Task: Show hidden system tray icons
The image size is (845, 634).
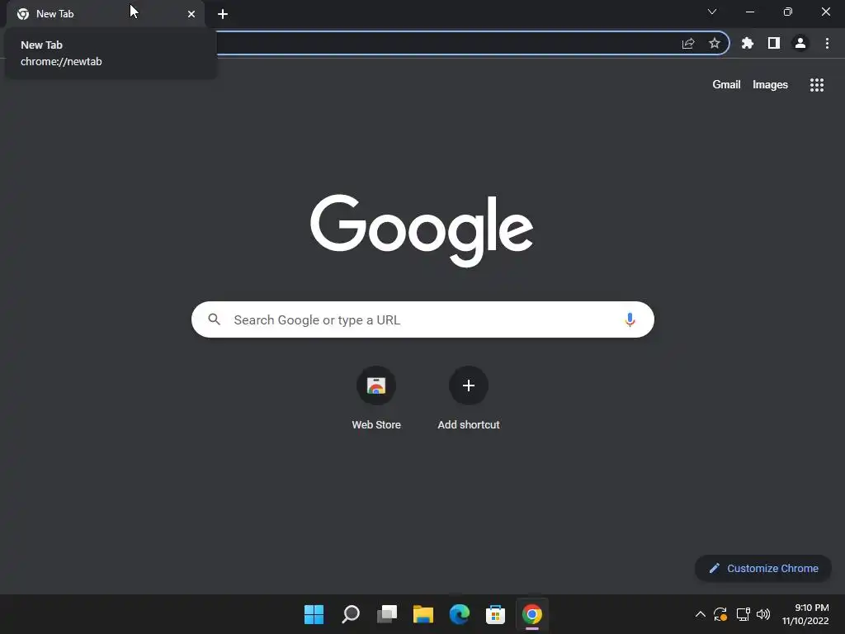Action: 700,614
